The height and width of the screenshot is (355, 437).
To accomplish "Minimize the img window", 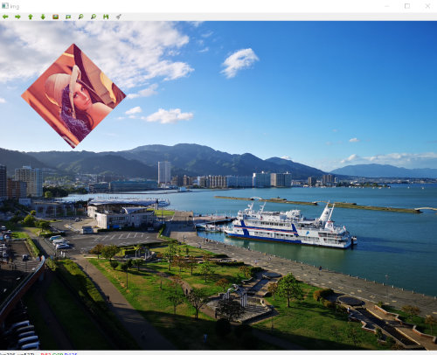I will point(387,6).
